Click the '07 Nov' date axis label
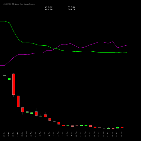 pos(36,134)
